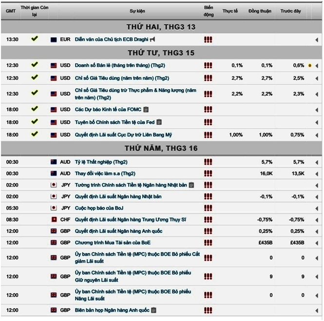Click the volatility icon on the Tỷ lệ Thất nghiệp row
The width and height of the screenshot is (324, 321).
[208, 162]
